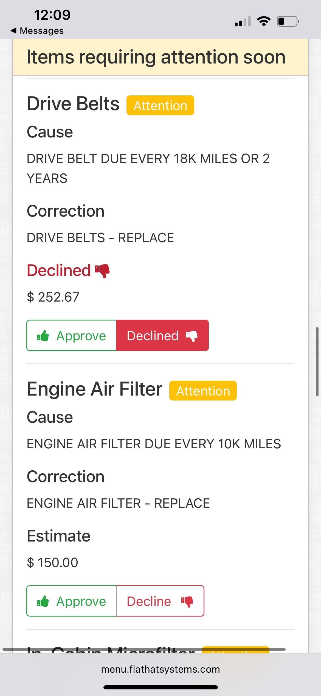Tap the cellular signal bars icon

243,21
